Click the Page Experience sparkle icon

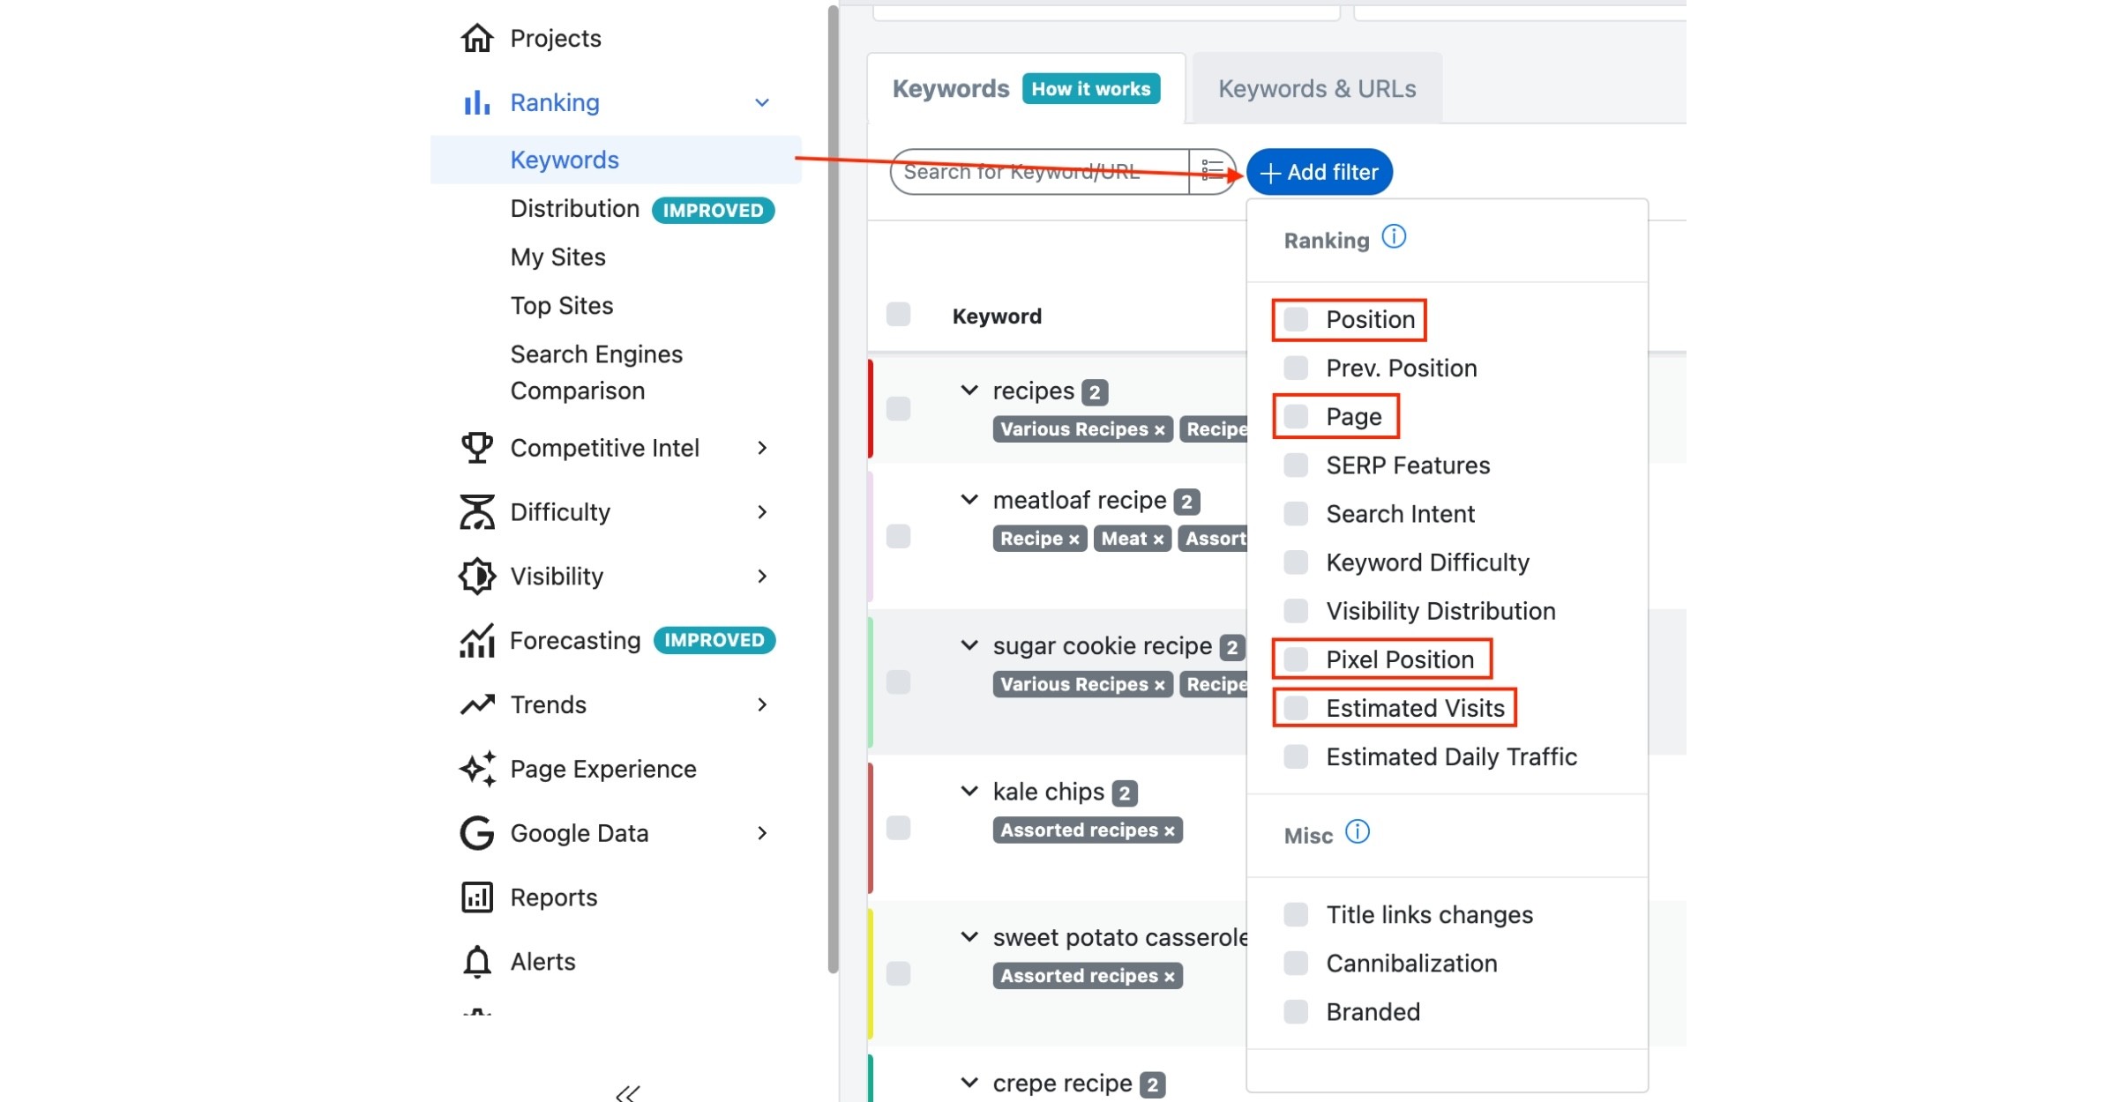click(x=476, y=769)
